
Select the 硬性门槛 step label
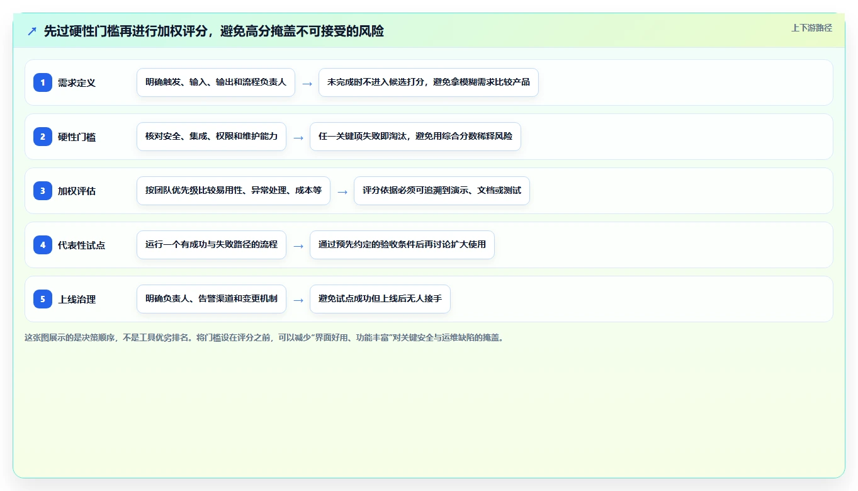point(77,137)
